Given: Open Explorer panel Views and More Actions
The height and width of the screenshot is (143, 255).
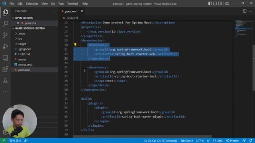Looking at the screenshot, I should [x=53, y=11].
